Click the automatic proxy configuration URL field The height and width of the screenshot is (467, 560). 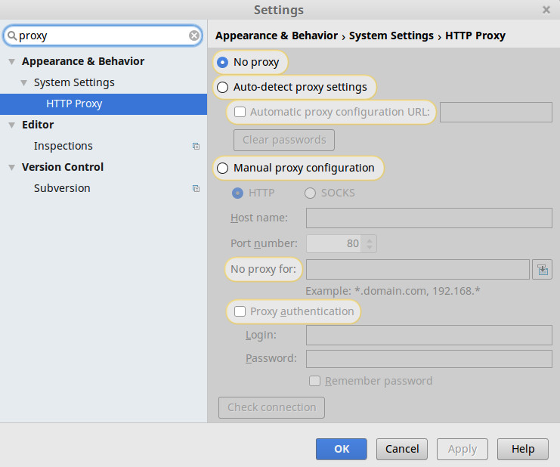pos(496,112)
